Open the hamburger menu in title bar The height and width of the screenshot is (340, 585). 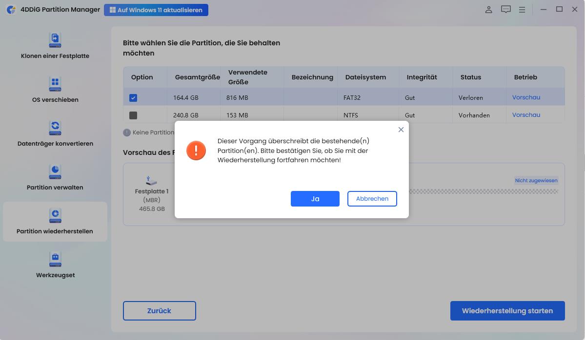pos(522,10)
